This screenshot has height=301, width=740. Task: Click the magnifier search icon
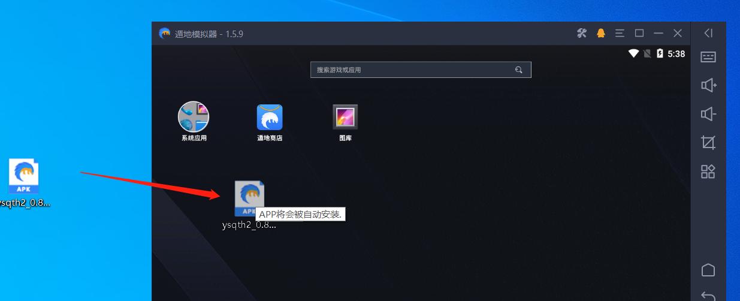[519, 70]
